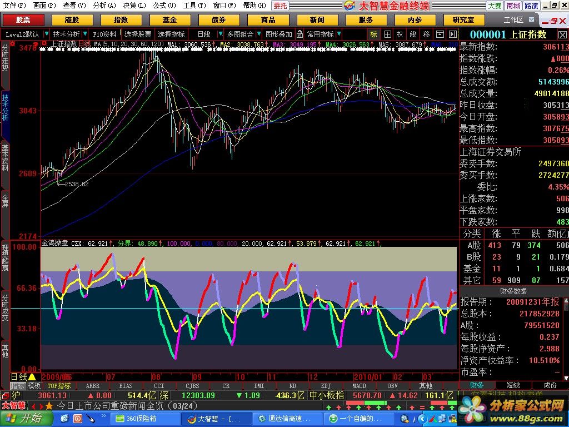569x427 pixels.
Task: Click the small icon left of 沪
Action: coord(5,395)
